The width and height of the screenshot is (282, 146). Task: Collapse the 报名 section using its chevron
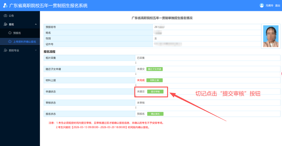click(36, 24)
